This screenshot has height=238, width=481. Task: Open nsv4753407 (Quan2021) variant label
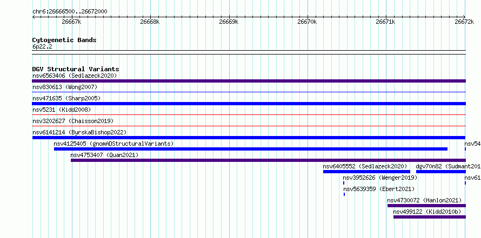[x=104, y=155]
